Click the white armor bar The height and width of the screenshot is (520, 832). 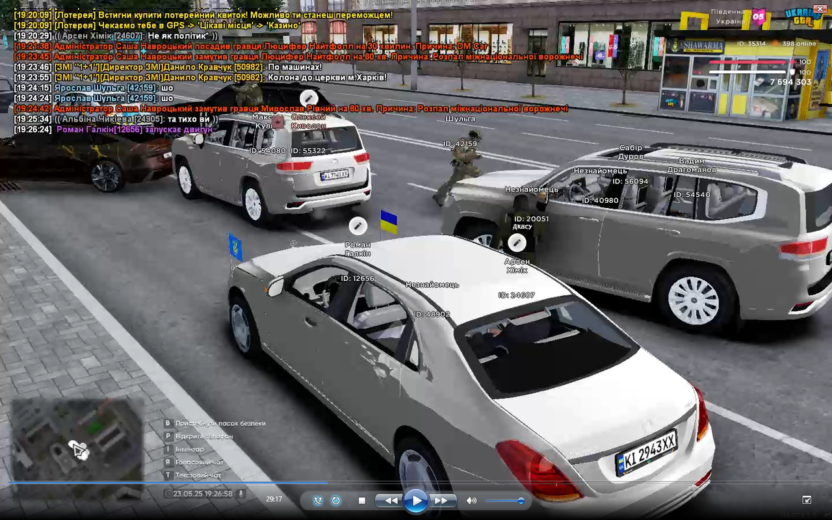click(748, 71)
